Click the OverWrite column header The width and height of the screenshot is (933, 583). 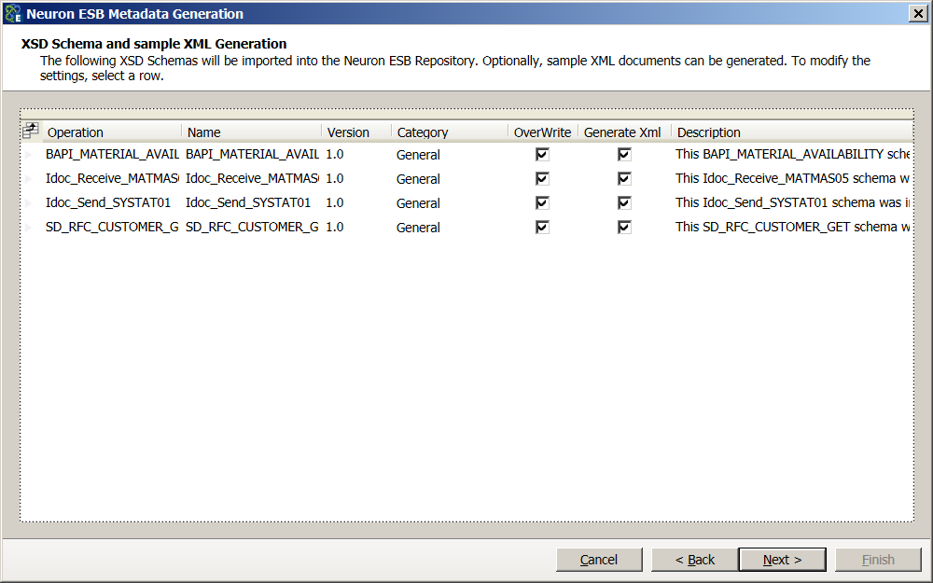point(543,132)
